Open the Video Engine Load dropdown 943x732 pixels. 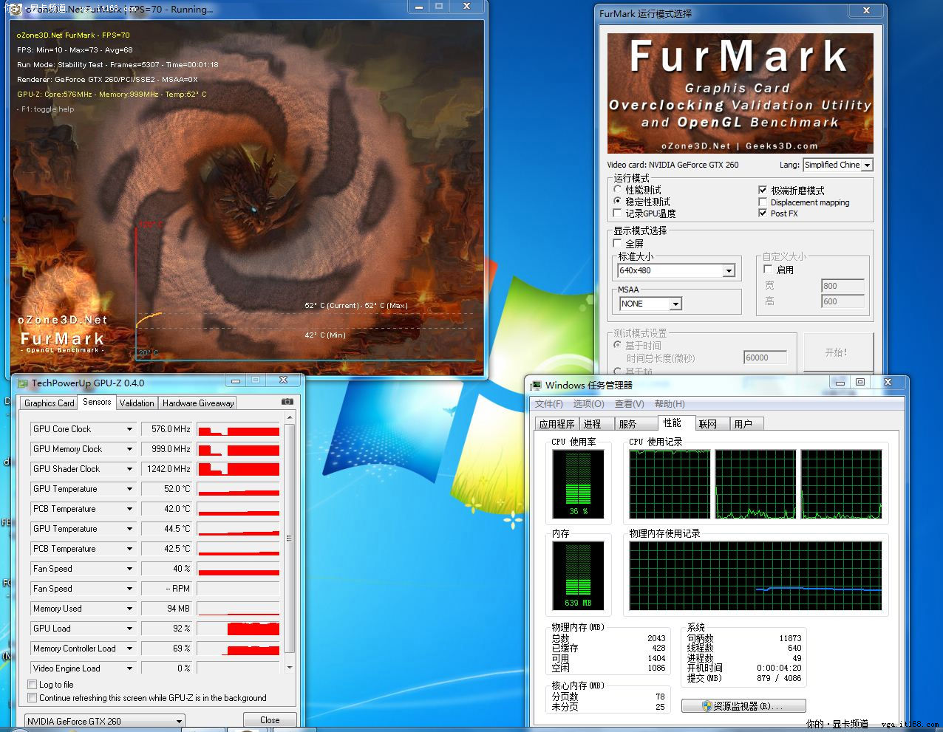[84, 668]
